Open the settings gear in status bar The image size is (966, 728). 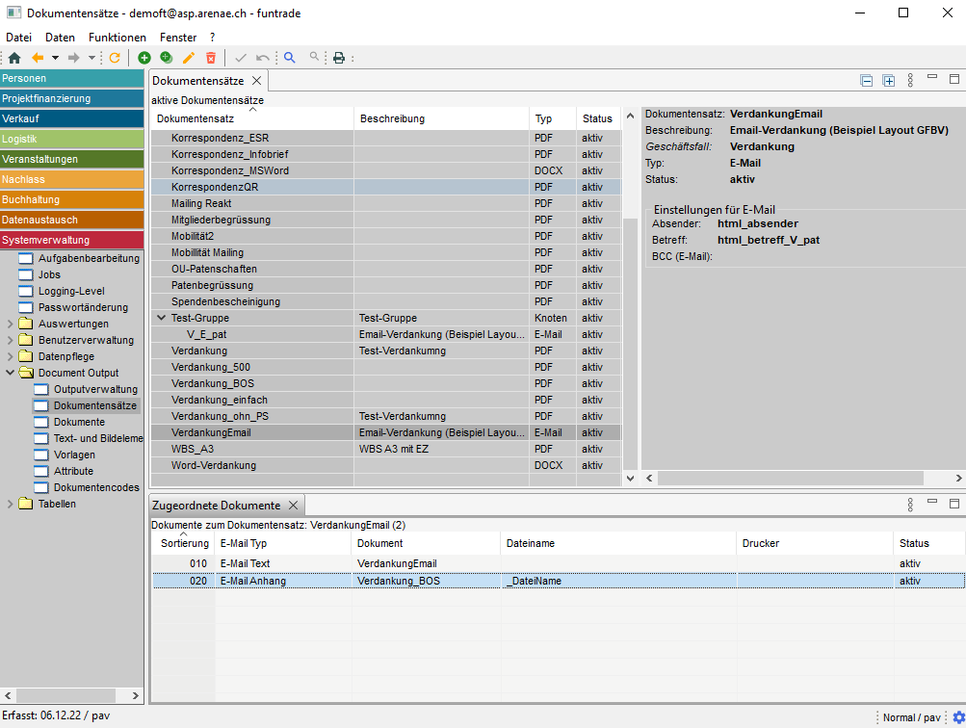(958, 717)
